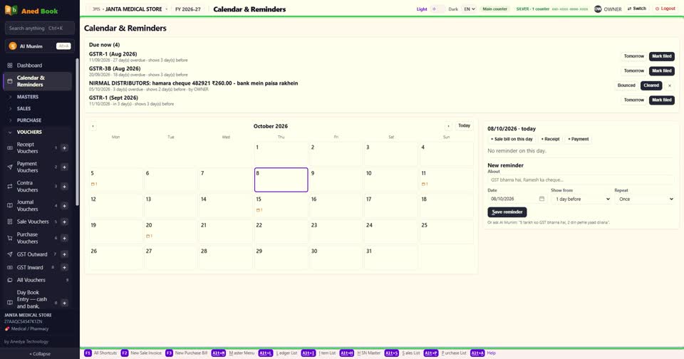
Task: Mark GSTR-1 (Sept 2026) as filed
Action: (x=662, y=100)
